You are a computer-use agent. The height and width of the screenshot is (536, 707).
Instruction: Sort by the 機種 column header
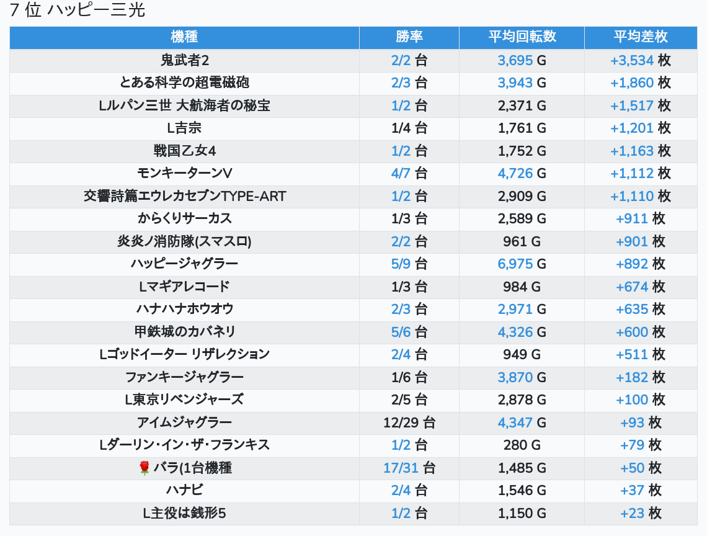(184, 37)
